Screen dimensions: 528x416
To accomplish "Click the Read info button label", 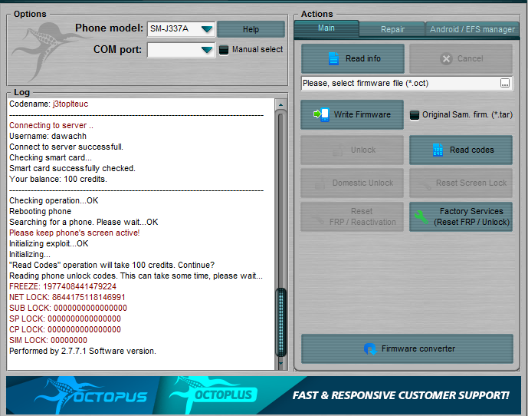I will click(x=363, y=58).
